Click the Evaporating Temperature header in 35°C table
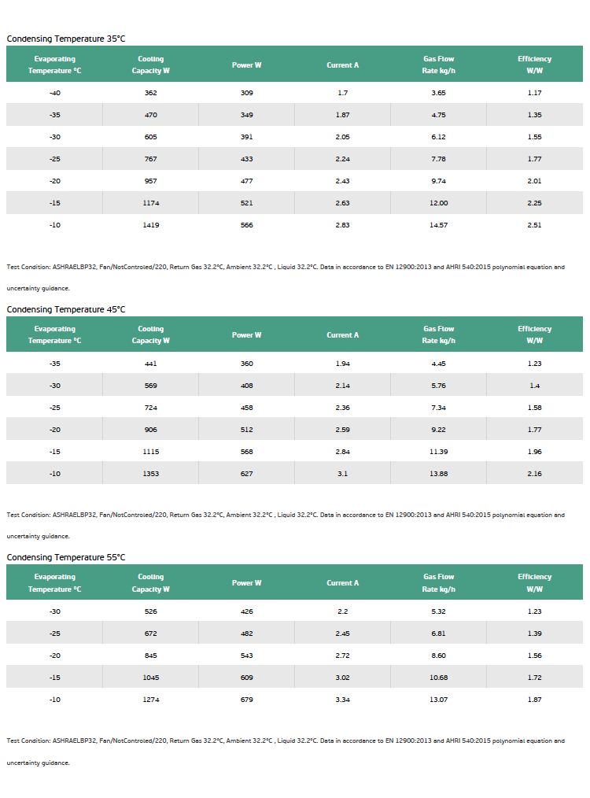590x798 pixels. 54,65
